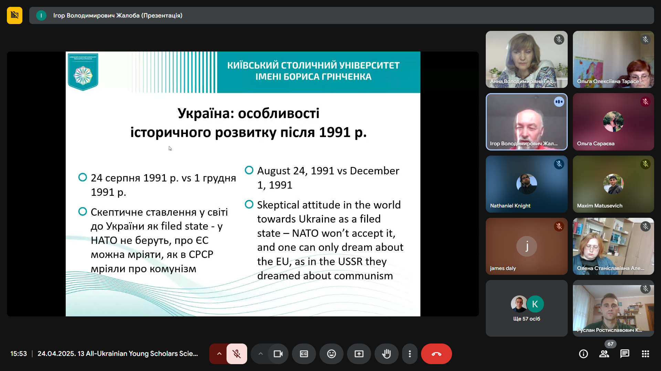Image resolution: width=661 pixels, height=371 pixels.
Task: Unmute the microphone button
Action: pyautogui.click(x=237, y=354)
